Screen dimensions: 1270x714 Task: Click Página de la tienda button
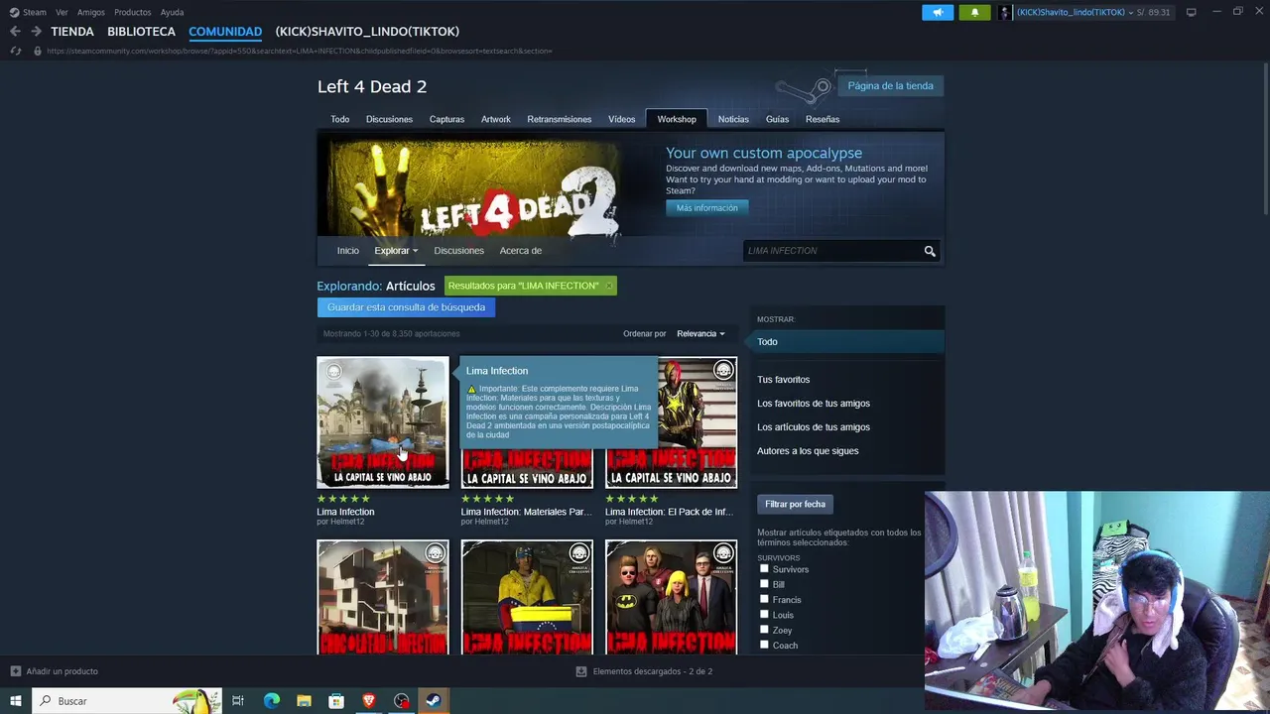point(890,86)
